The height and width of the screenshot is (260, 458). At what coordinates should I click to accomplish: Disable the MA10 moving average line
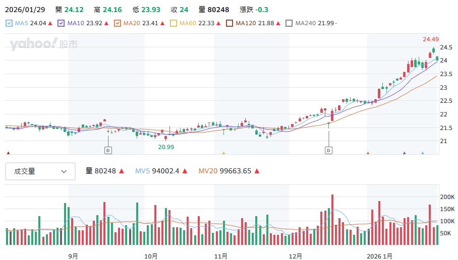[x=62, y=23]
